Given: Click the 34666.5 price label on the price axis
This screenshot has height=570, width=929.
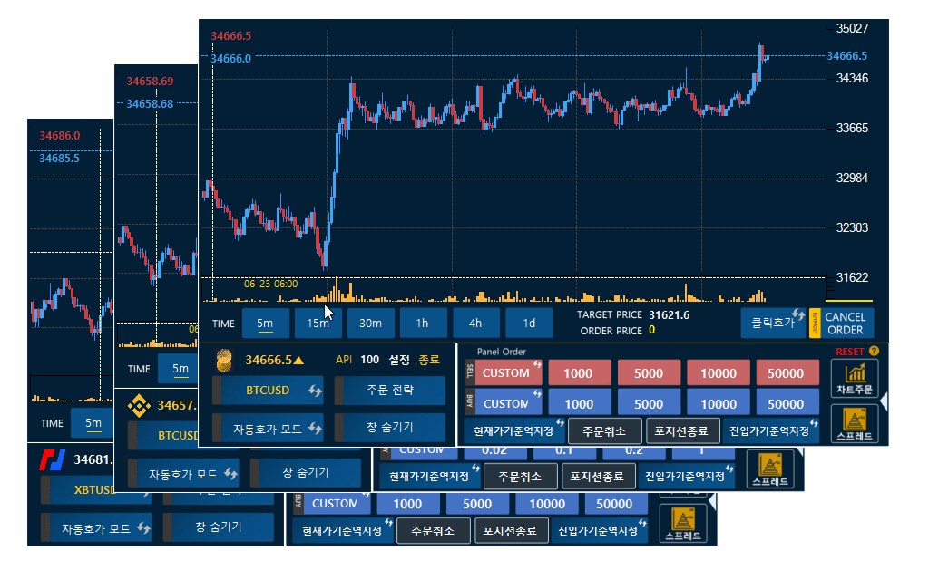Looking at the screenshot, I should click(x=847, y=55).
